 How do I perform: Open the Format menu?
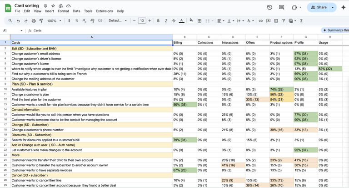[x=63, y=11]
